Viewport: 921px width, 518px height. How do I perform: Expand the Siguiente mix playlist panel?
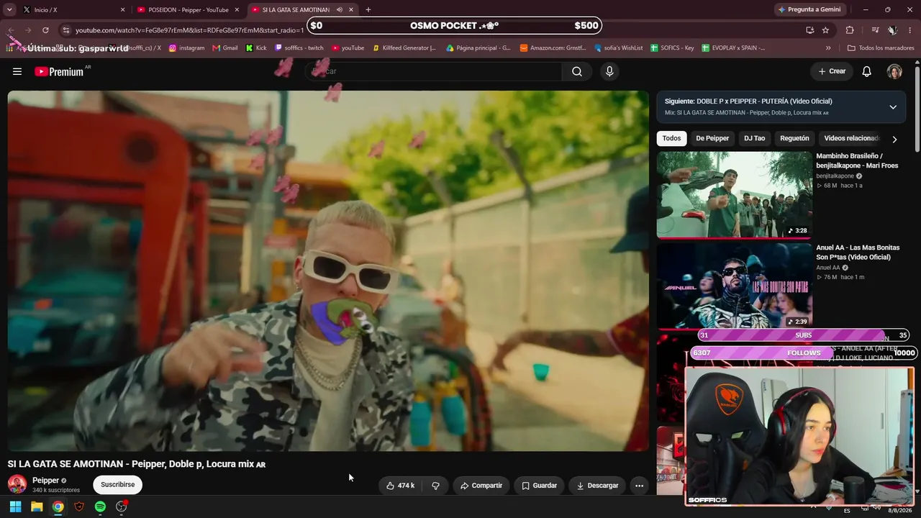[893, 107]
